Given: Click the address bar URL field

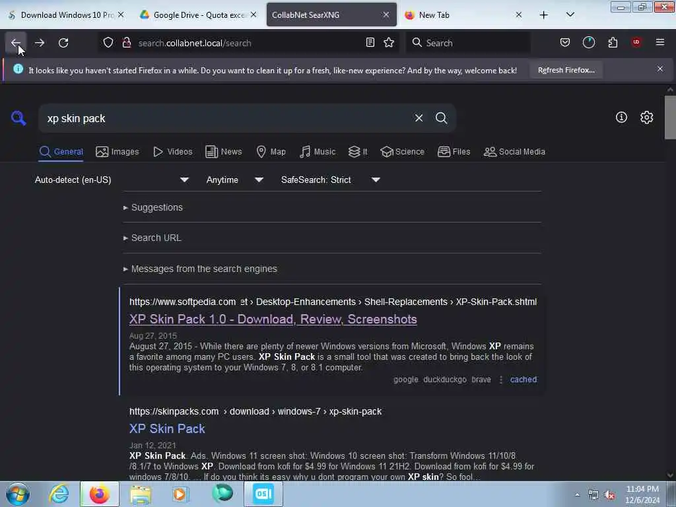Looking at the screenshot, I should (x=248, y=43).
